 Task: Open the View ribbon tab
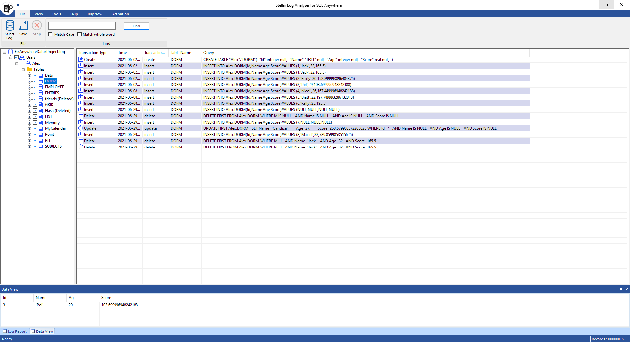[39, 14]
